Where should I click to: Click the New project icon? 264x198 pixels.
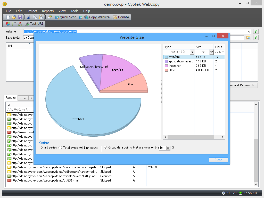tap(8, 17)
